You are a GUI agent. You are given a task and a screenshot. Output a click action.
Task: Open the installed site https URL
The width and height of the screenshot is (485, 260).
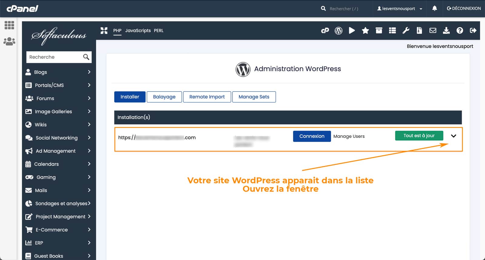point(157,138)
